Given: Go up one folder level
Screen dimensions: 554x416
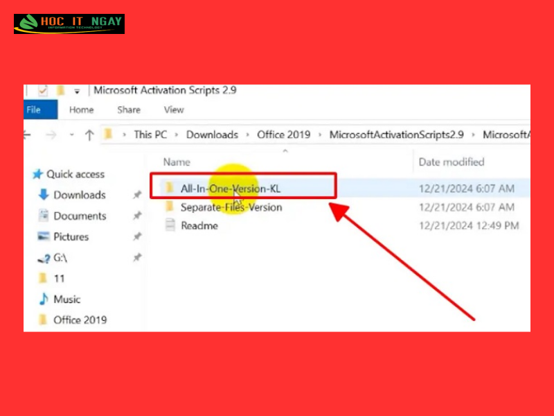Looking at the screenshot, I should point(89,135).
